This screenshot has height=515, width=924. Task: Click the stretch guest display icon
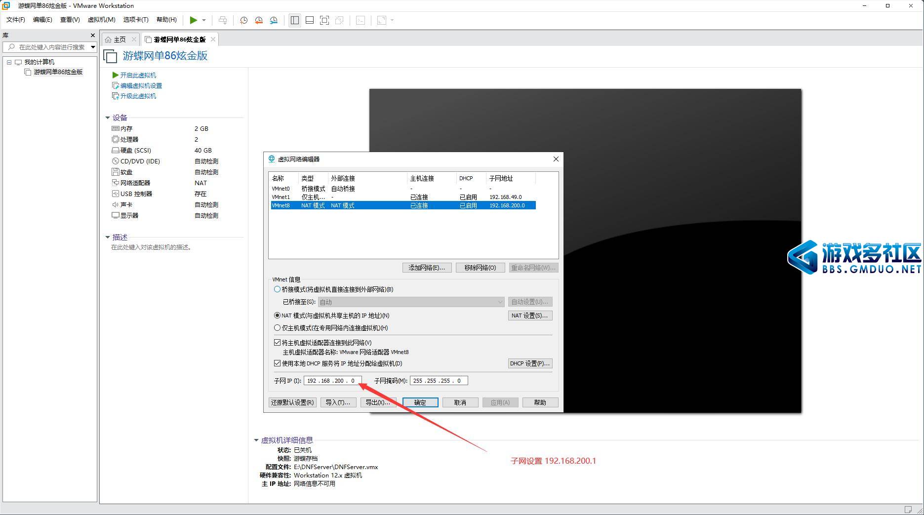coord(382,20)
